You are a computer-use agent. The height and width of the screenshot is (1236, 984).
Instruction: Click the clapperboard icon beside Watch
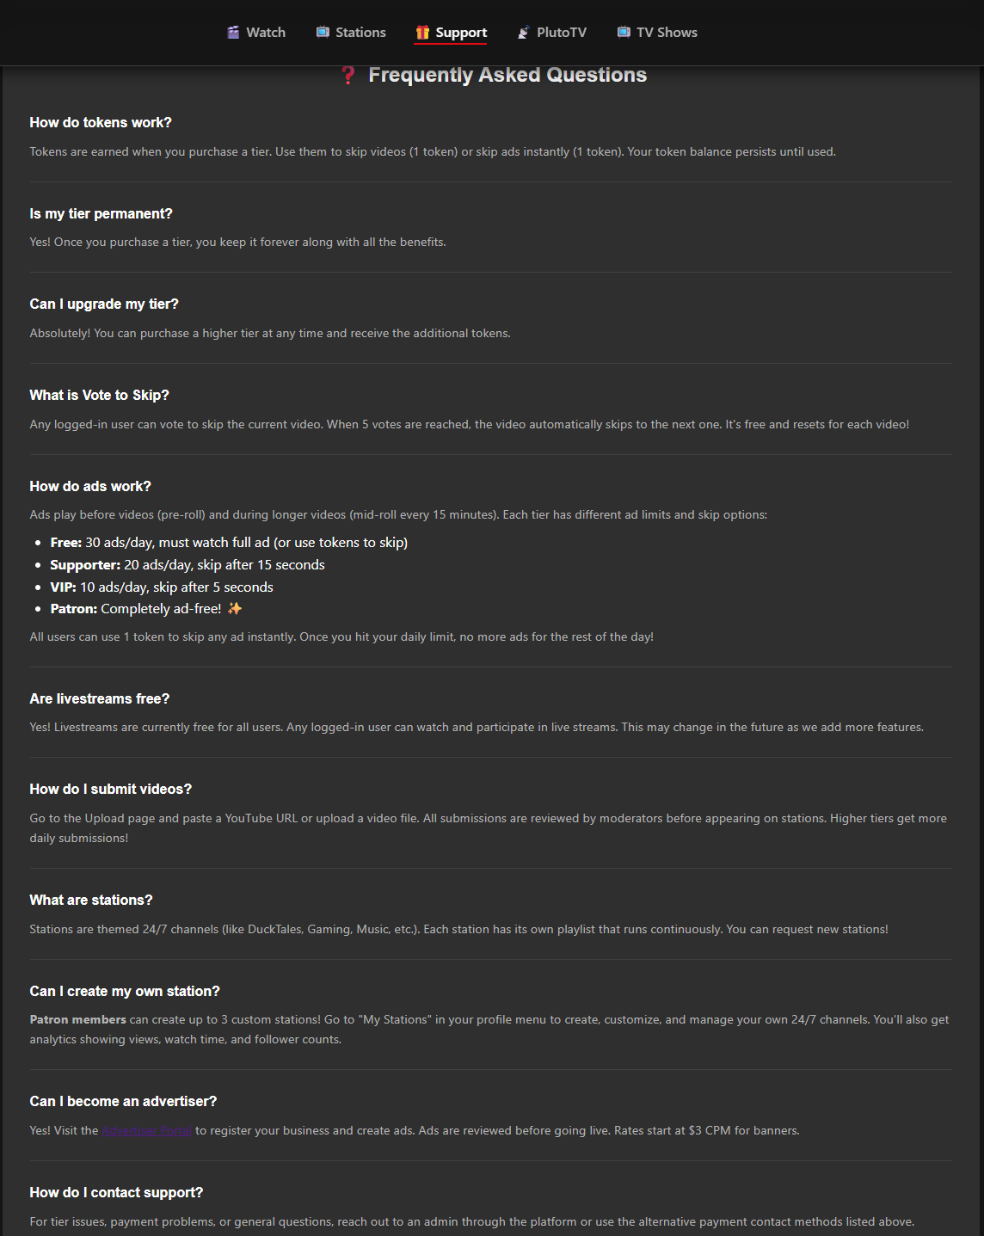(232, 32)
